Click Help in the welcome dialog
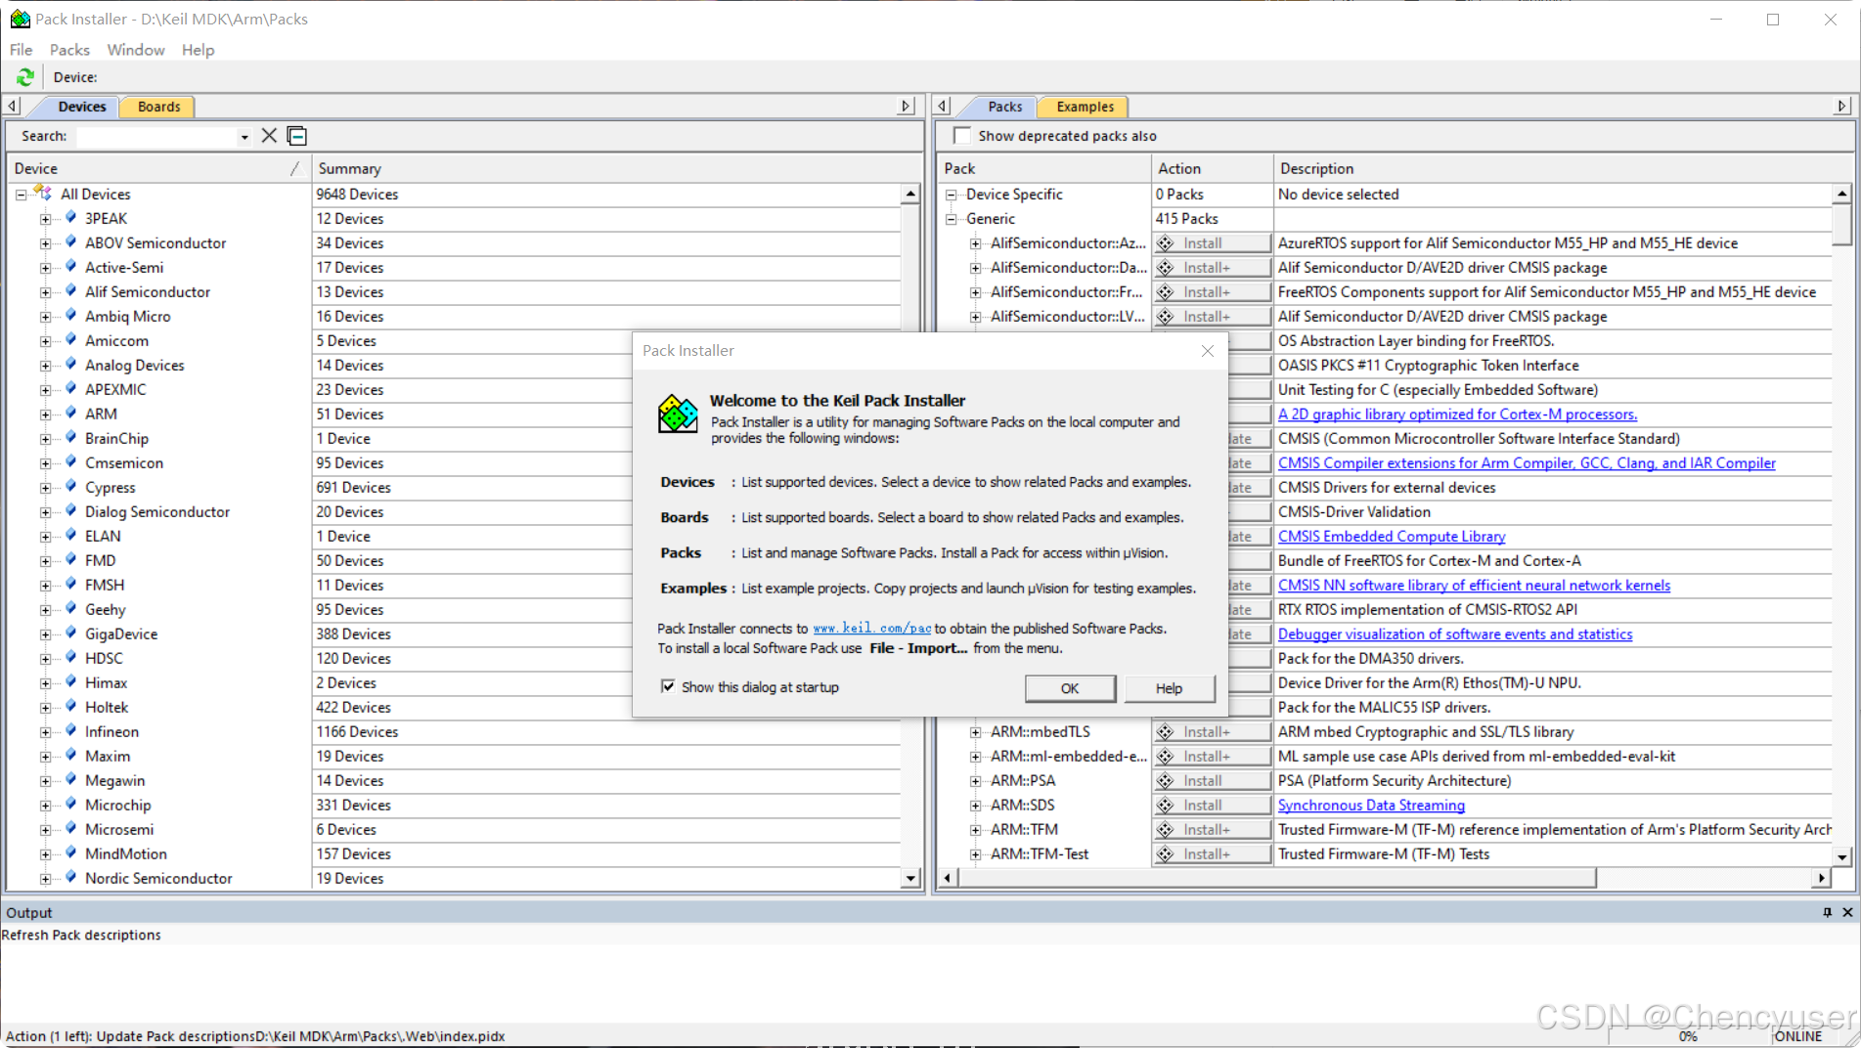 1169,688
